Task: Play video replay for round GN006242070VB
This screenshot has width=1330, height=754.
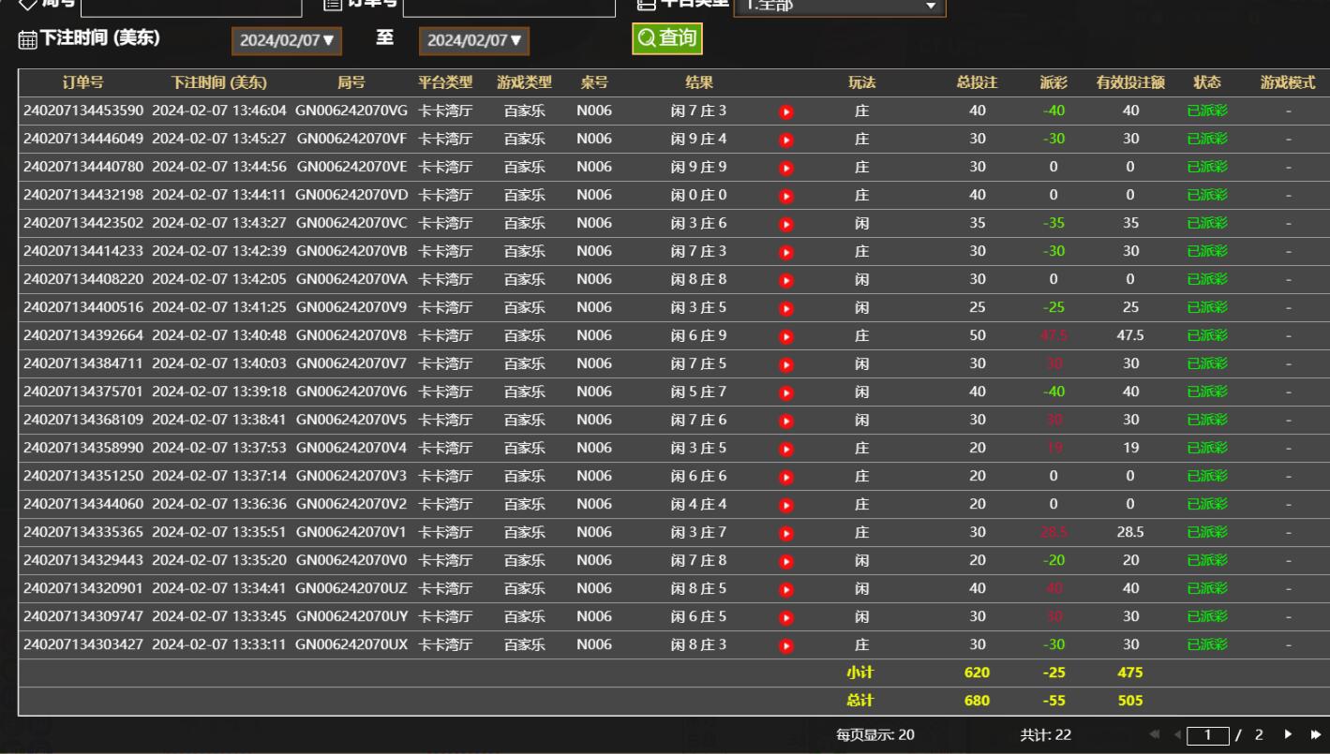Action: click(x=786, y=252)
